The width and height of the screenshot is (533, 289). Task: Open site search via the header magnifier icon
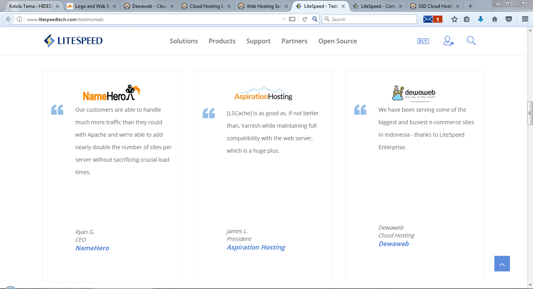pos(471,41)
